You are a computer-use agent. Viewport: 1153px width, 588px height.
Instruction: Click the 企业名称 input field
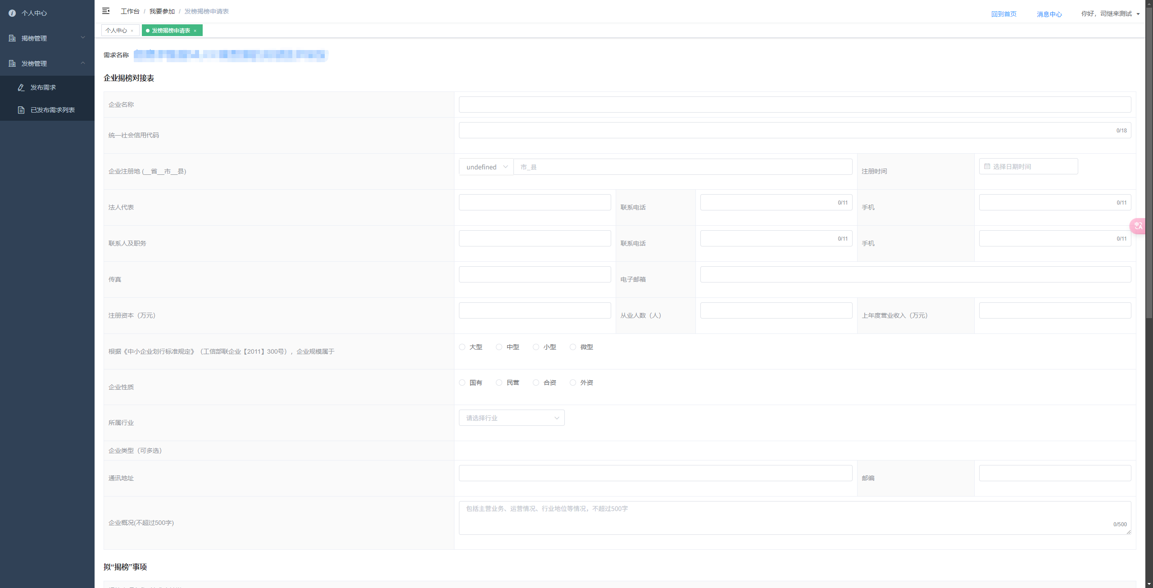[794, 105]
